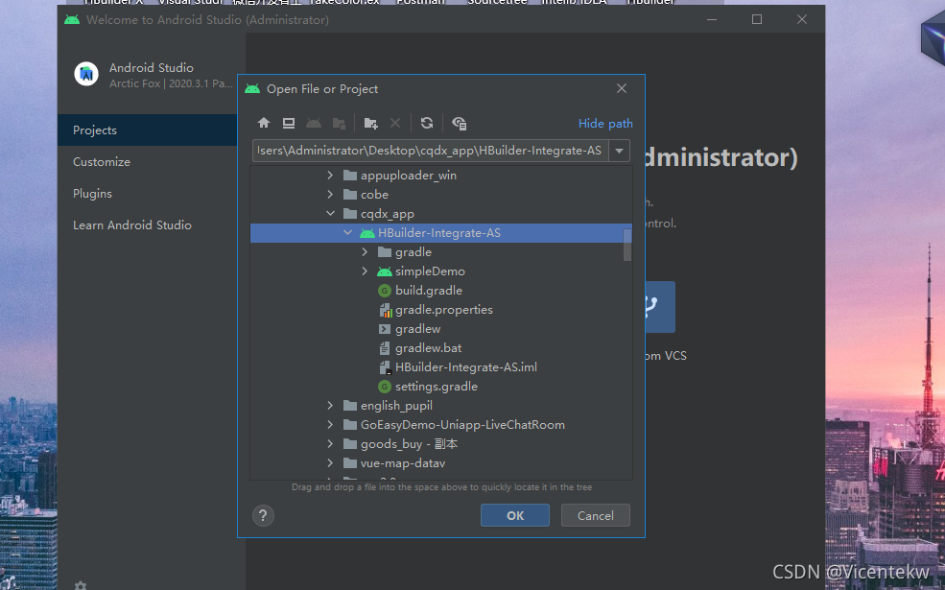Select the gradle.properties file
Viewport: 945px width, 590px height.
[x=444, y=310]
